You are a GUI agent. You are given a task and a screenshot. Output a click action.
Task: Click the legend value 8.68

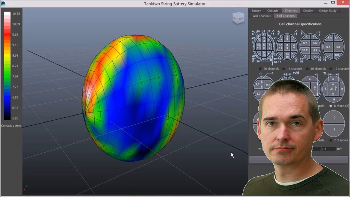15,56
